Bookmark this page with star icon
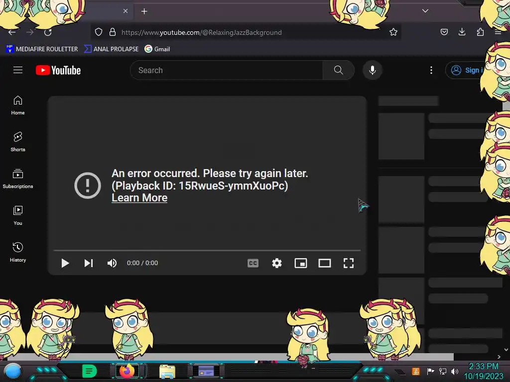Image resolution: width=510 pixels, height=382 pixels. pos(393,32)
